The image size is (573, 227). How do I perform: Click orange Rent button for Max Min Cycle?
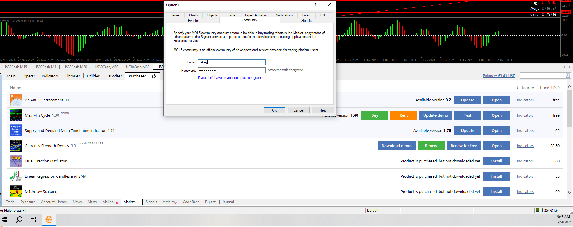click(x=404, y=115)
